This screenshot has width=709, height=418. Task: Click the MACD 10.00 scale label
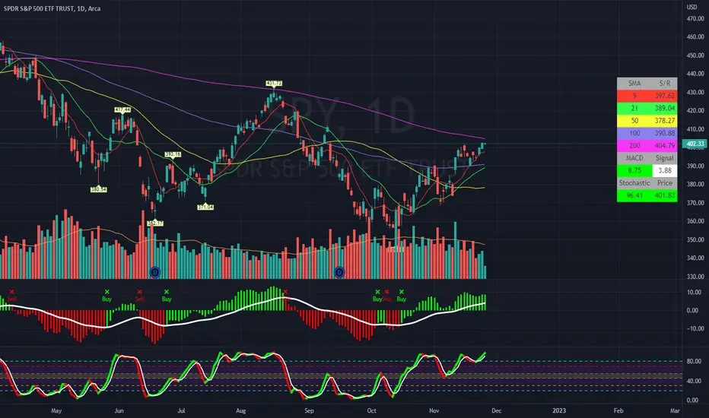694,293
